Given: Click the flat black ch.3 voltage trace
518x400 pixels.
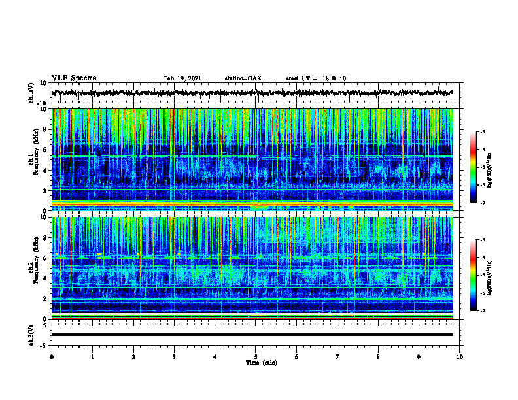Looking at the screenshot, I should 252,335.
